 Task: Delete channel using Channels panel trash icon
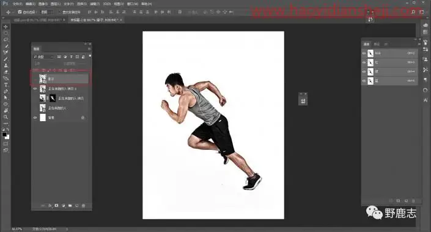[x=413, y=201]
